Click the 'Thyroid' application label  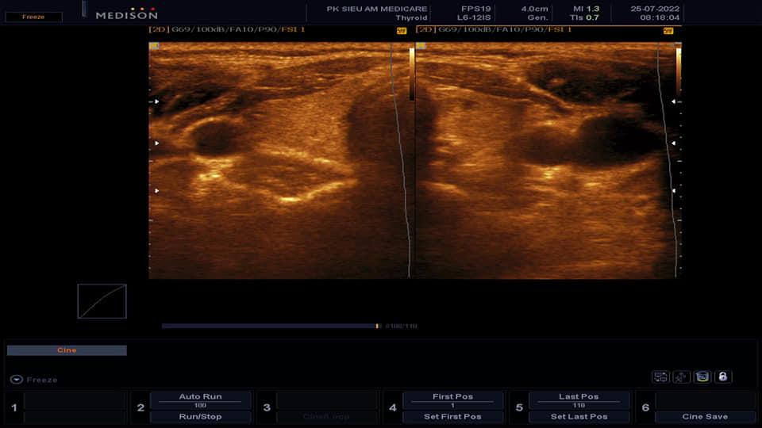[411, 17]
